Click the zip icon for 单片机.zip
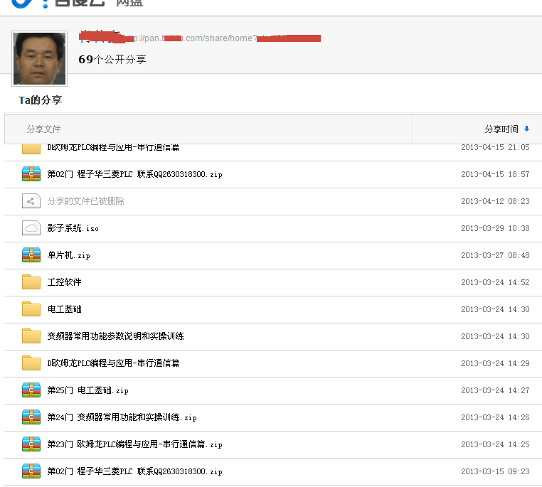 pos(31,255)
